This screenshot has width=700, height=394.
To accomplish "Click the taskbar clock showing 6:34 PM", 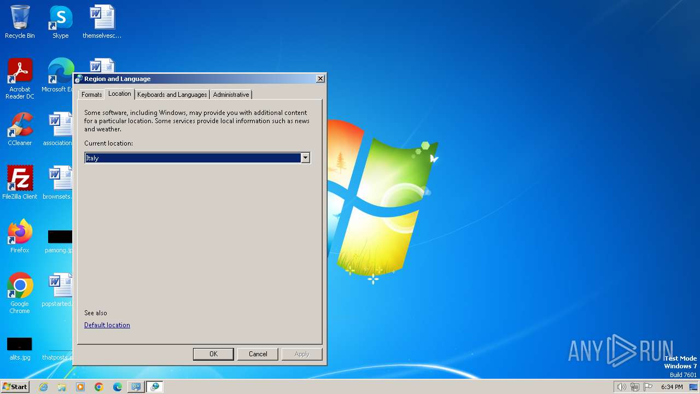I will (x=672, y=387).
